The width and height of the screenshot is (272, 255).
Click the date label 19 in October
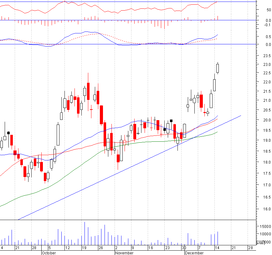point(84,248)
